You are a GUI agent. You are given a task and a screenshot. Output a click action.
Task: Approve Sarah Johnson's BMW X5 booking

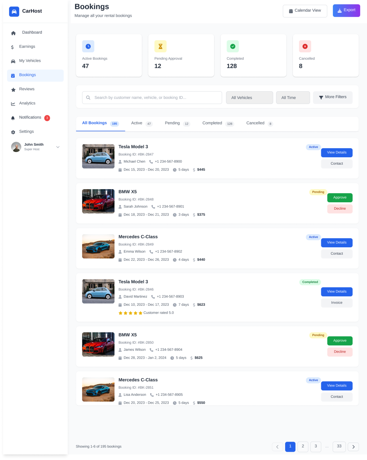tap(339, 198)
